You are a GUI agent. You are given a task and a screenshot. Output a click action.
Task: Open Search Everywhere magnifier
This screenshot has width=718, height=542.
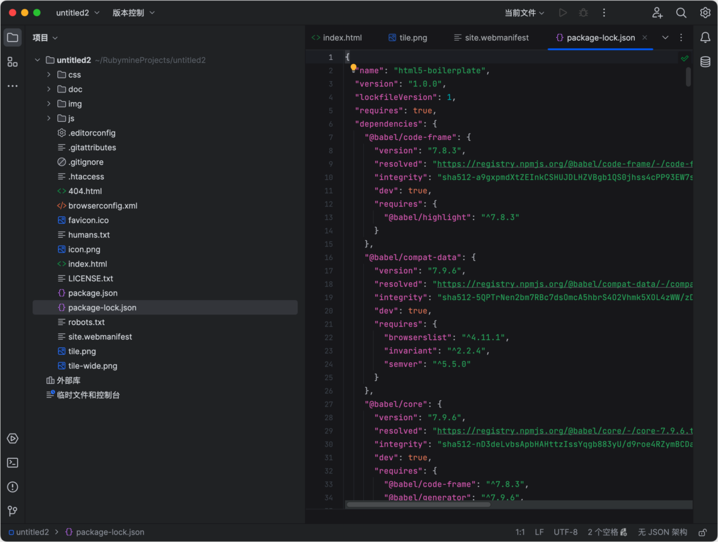click(x=682, y=13)
